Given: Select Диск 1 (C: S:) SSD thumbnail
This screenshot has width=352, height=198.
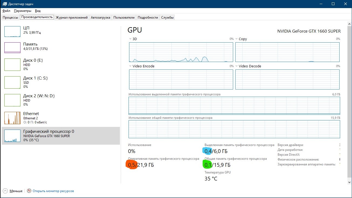Looking at the screenshot, I should [x=12, y=83].
